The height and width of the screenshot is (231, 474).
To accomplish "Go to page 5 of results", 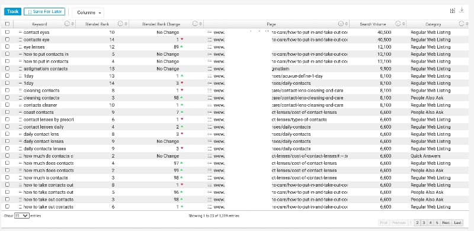I will [x=437, y=223].
